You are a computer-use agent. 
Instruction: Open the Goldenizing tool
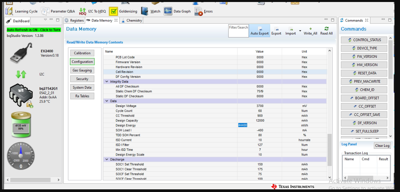pyautogui.click(x=123, y=11)
